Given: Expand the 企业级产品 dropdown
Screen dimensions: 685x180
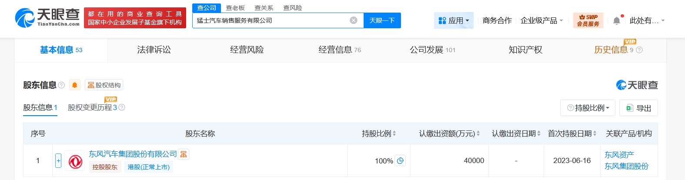Looking at the screenshot, I should coord(541,20).
